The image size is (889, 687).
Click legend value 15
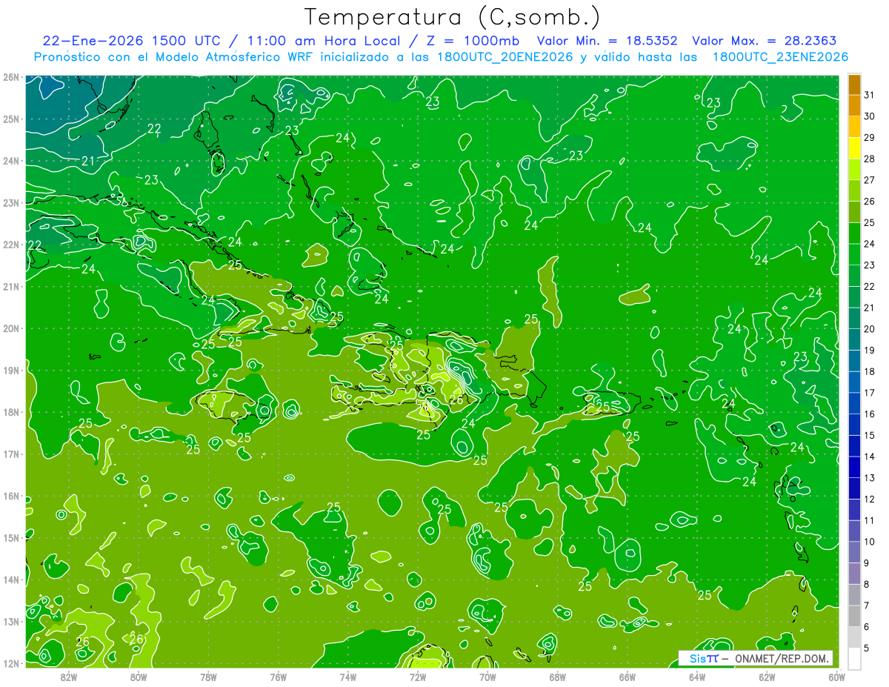point(870,435)
